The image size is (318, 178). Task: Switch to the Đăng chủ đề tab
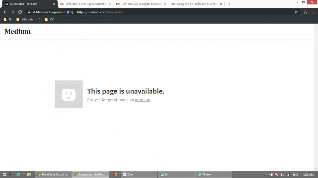[x=197, y=4]
